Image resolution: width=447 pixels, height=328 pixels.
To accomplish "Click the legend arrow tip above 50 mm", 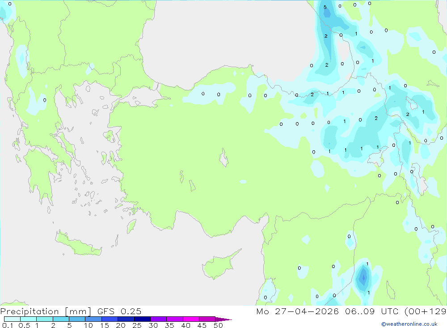I will (223, 319).
